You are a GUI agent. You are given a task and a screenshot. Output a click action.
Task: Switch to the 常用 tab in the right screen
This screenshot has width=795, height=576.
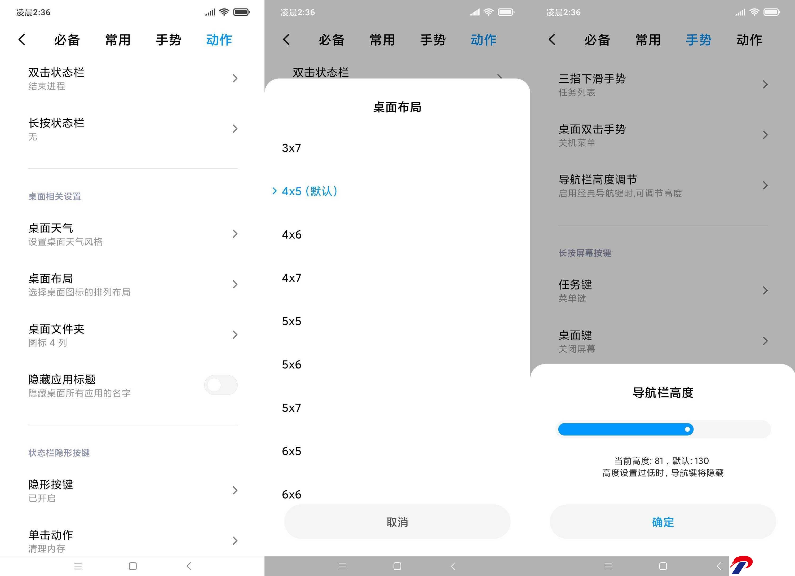coord(648,39)
